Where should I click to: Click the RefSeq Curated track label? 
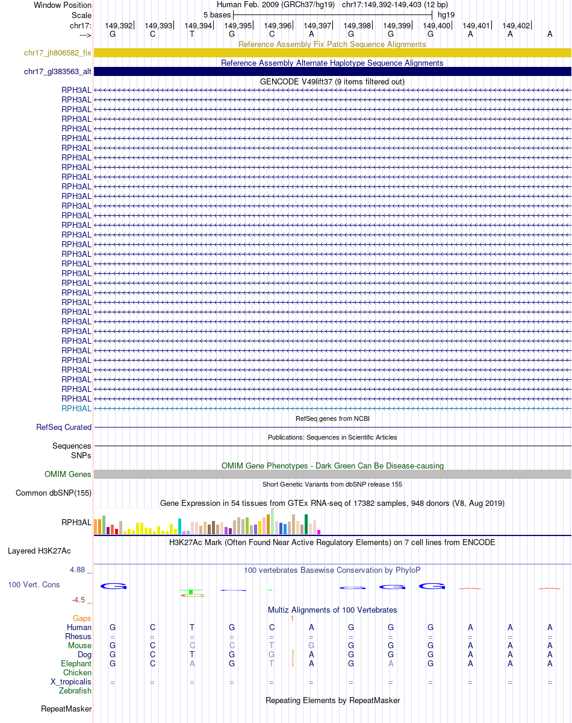tap(64, 428)
